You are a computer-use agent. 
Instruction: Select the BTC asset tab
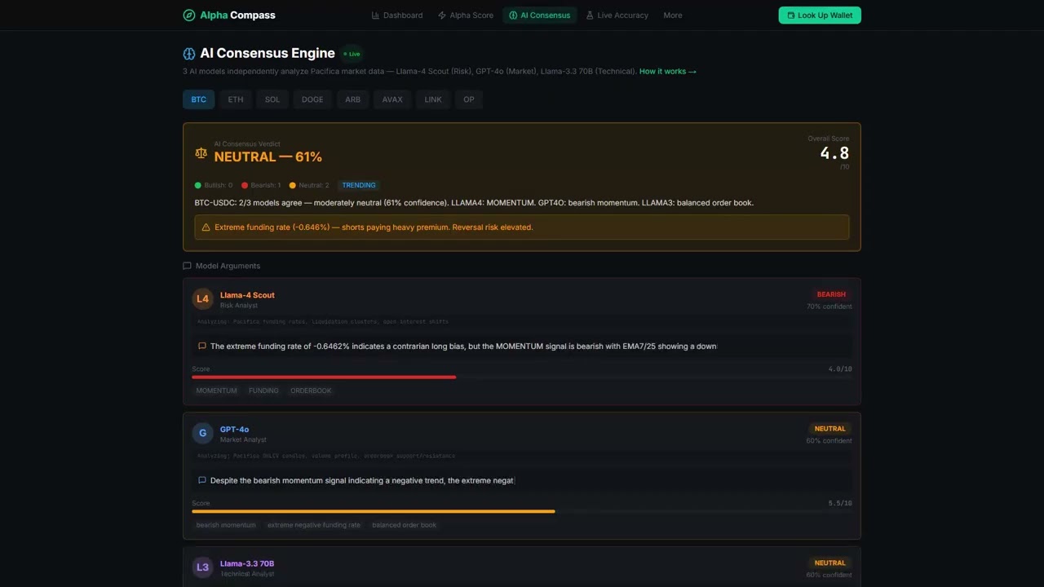(199, 99)
